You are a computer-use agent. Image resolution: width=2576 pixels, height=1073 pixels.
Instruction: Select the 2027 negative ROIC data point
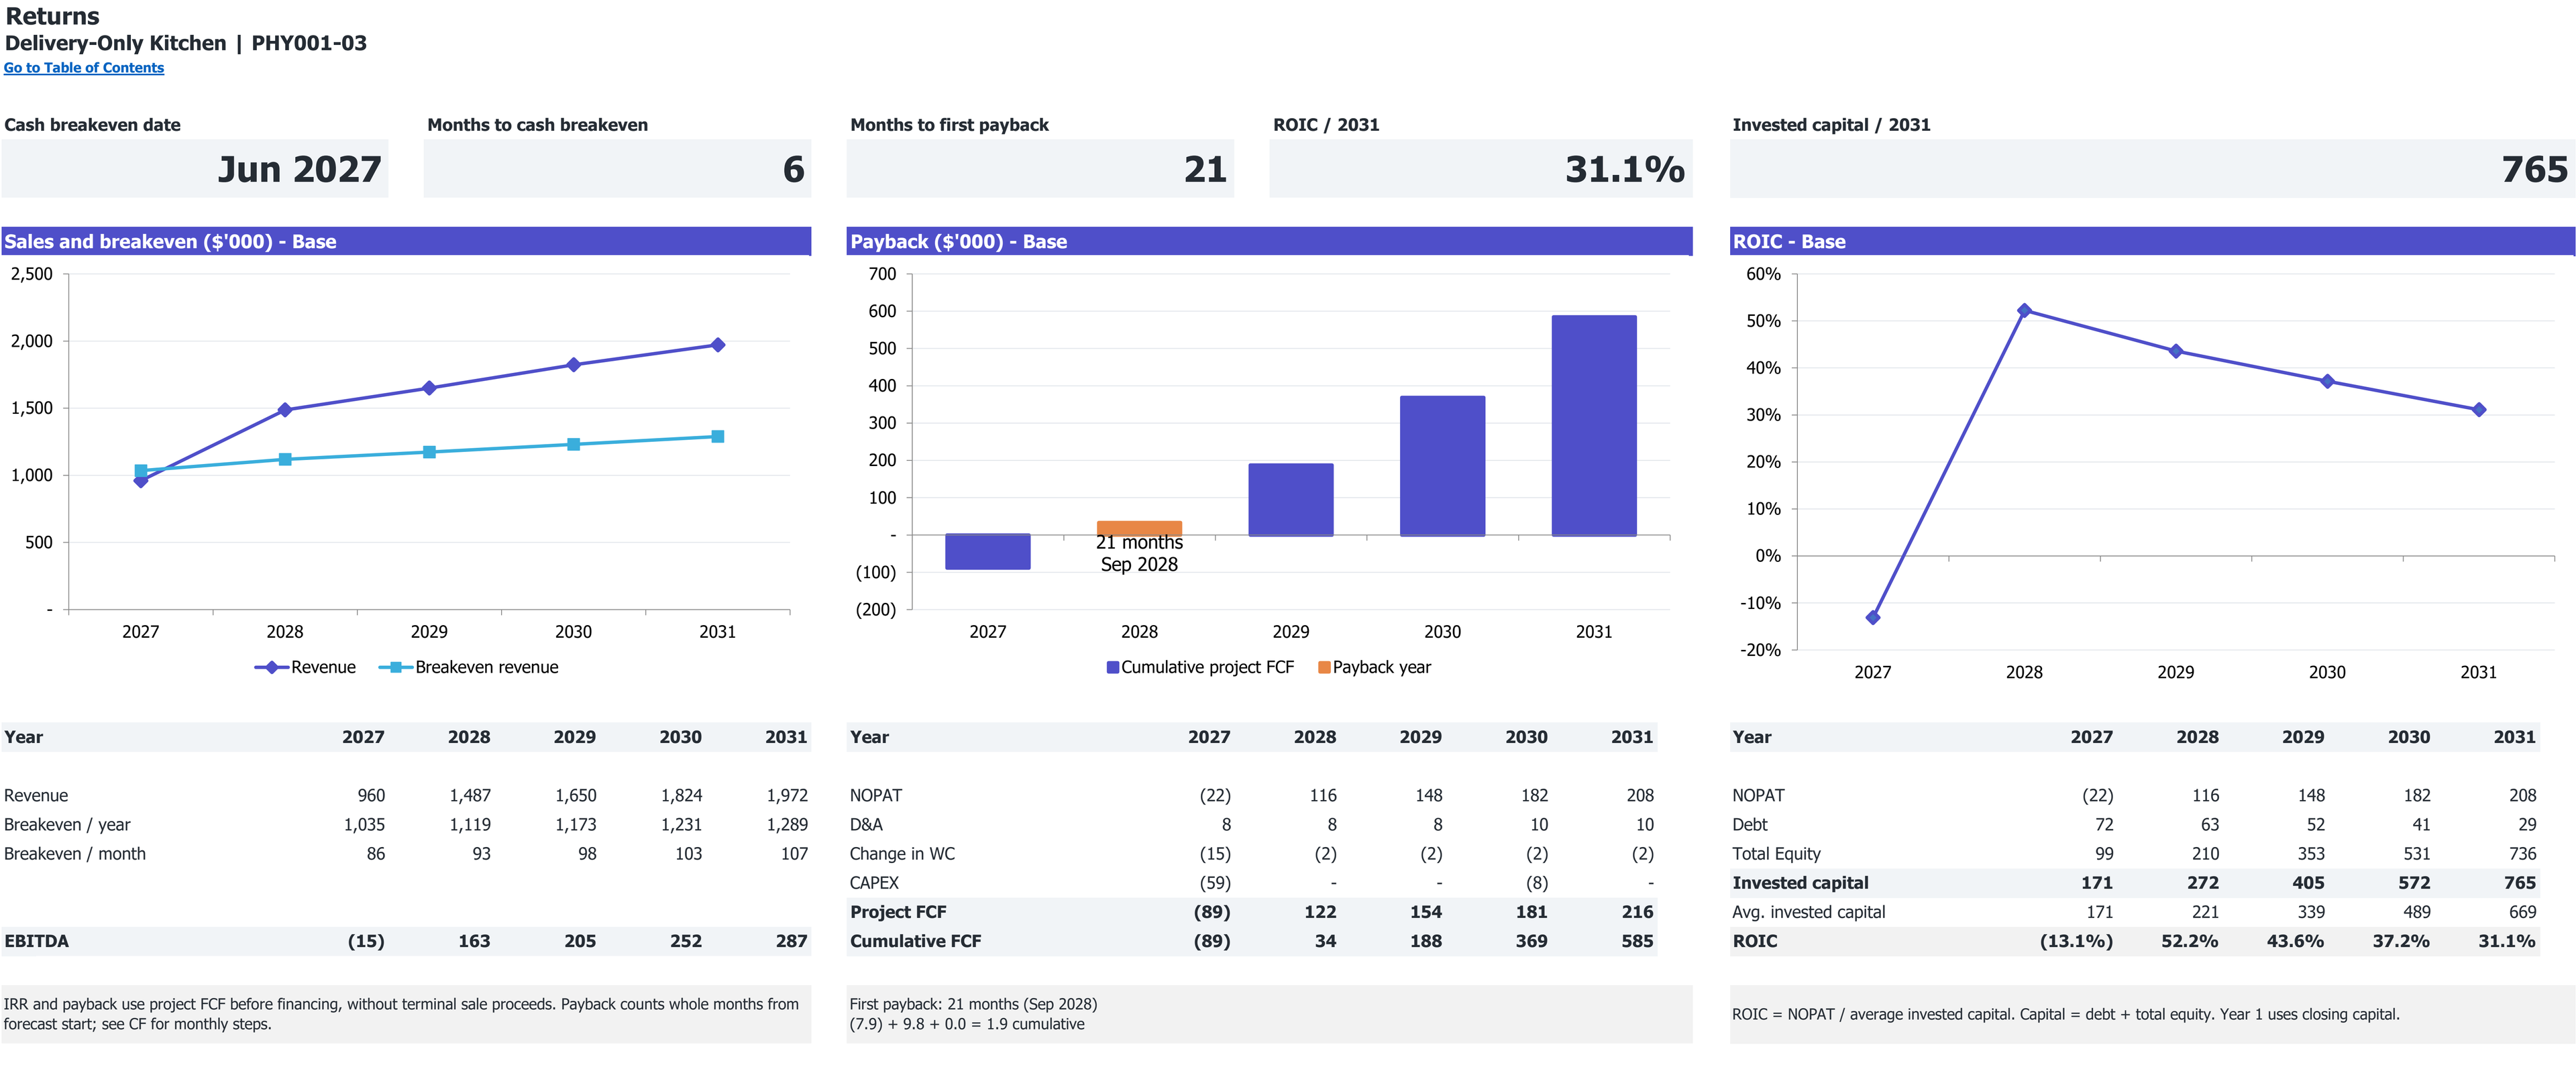pyautogui.click(x=1873, y=617)
